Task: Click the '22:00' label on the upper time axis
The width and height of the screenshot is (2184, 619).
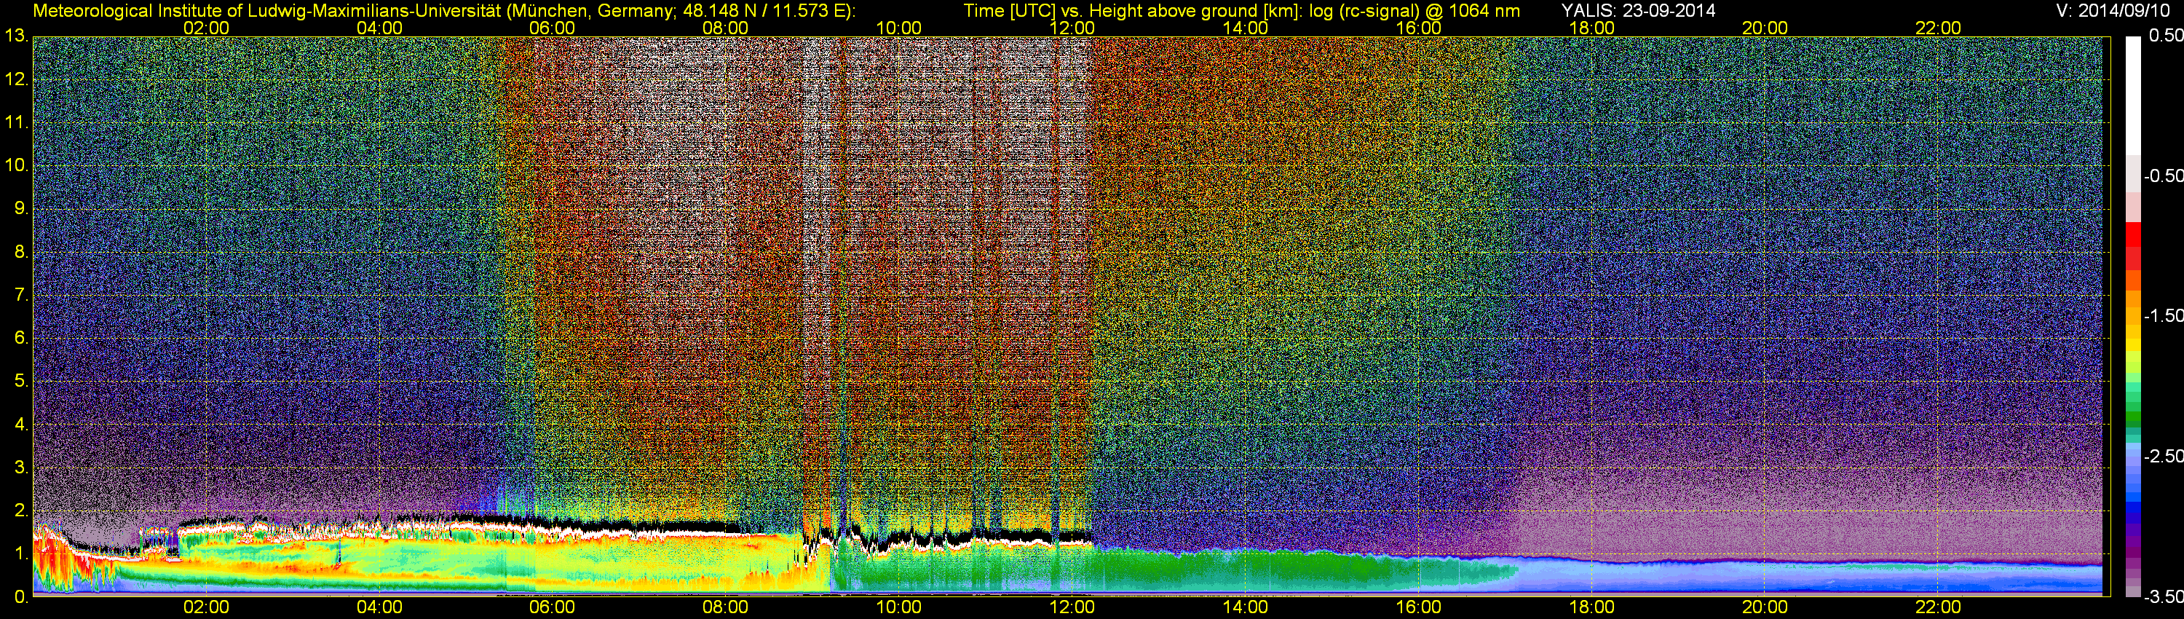Action: pyautogui.click(x=1938, y=28)
